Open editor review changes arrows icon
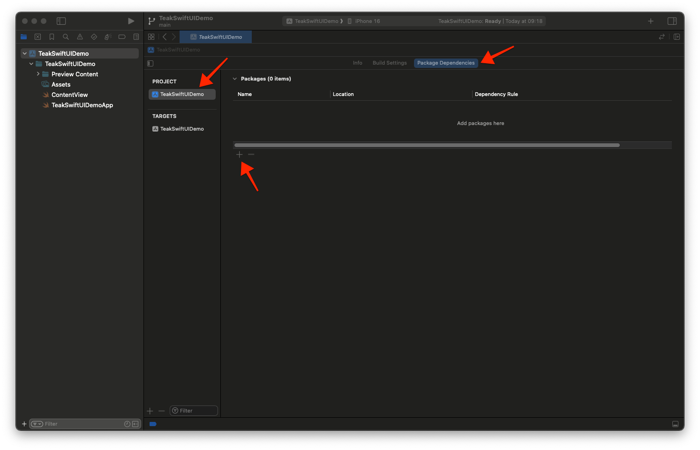 pos(662,37)
